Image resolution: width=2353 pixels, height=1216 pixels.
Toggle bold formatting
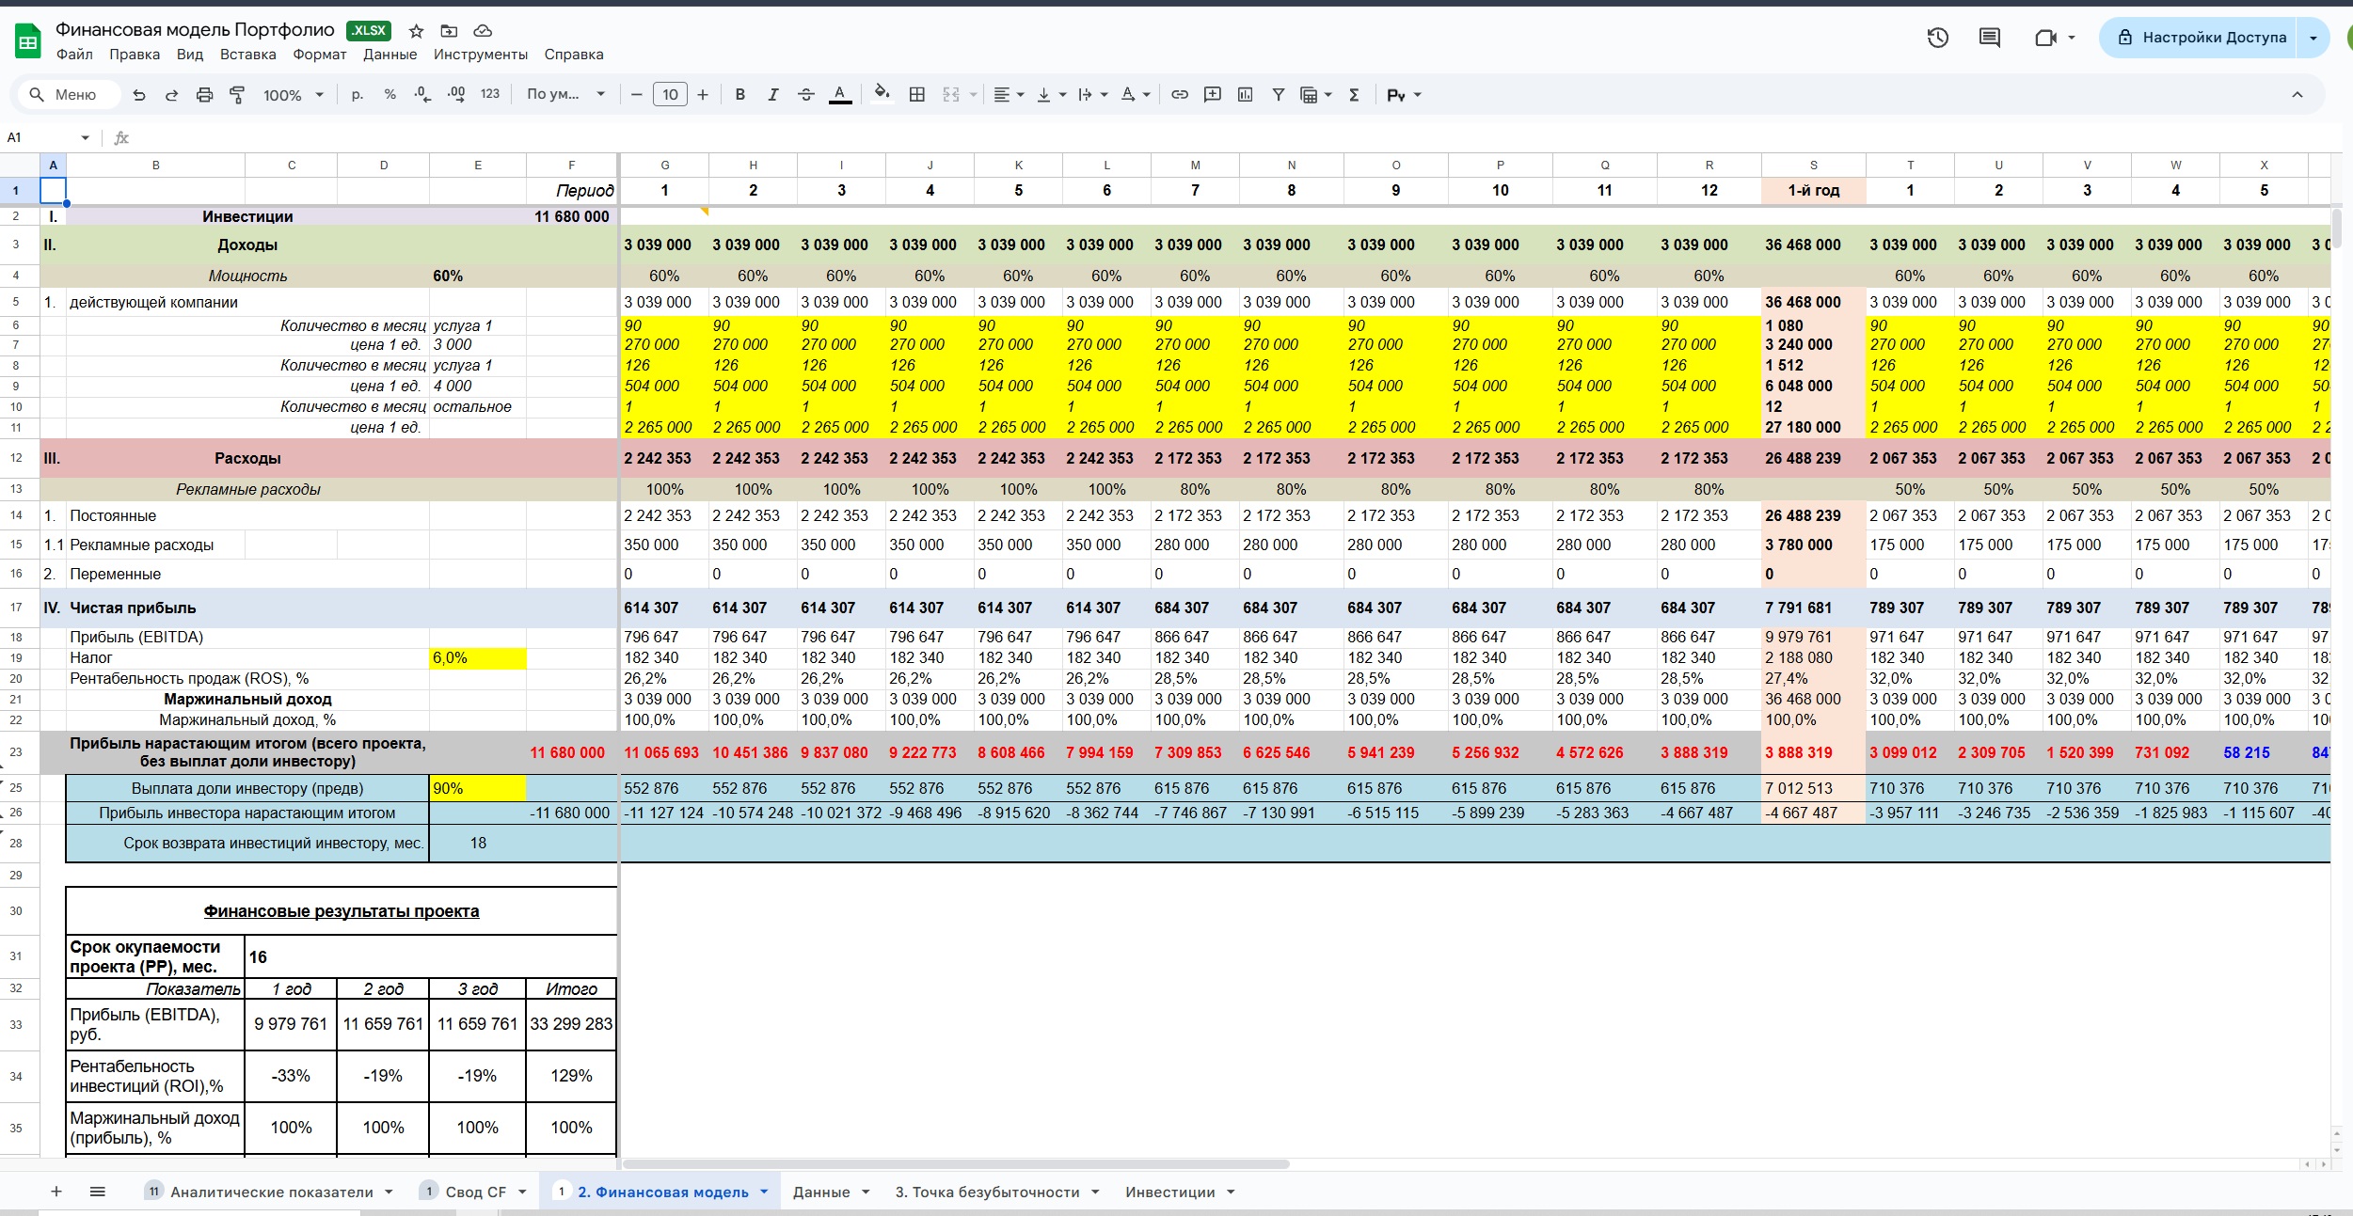tap(740, 95)
